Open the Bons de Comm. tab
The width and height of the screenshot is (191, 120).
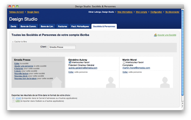pos(28,27)
